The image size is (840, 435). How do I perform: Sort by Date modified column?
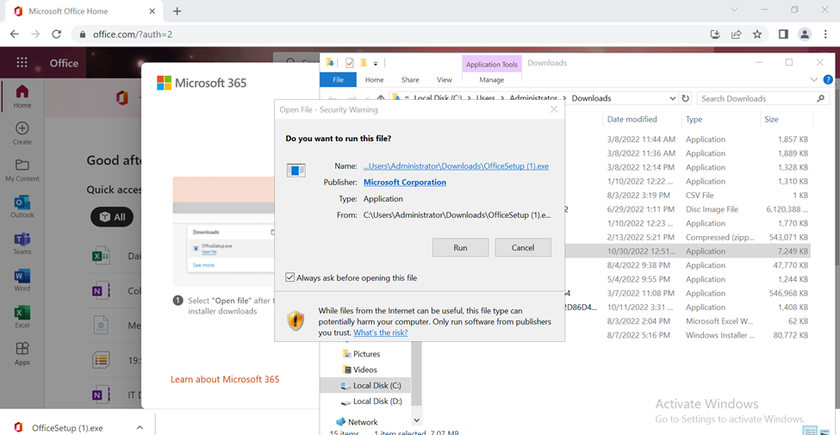(632, 119)
